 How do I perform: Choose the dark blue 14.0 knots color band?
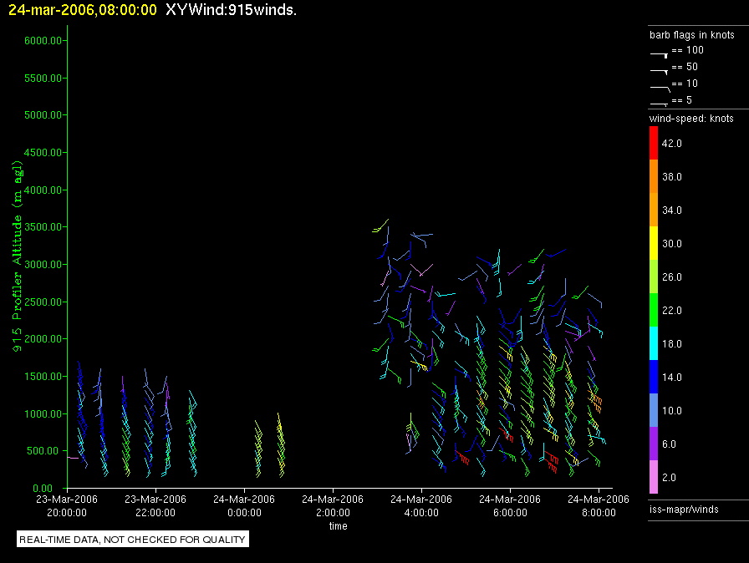(x=654, y=377)
